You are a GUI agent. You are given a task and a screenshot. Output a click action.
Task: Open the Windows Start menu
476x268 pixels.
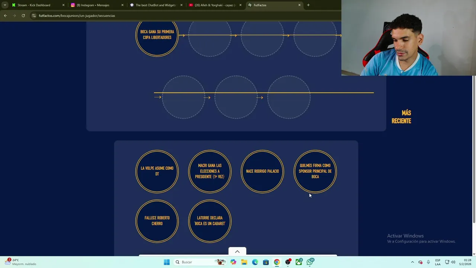tap(167, 262)
